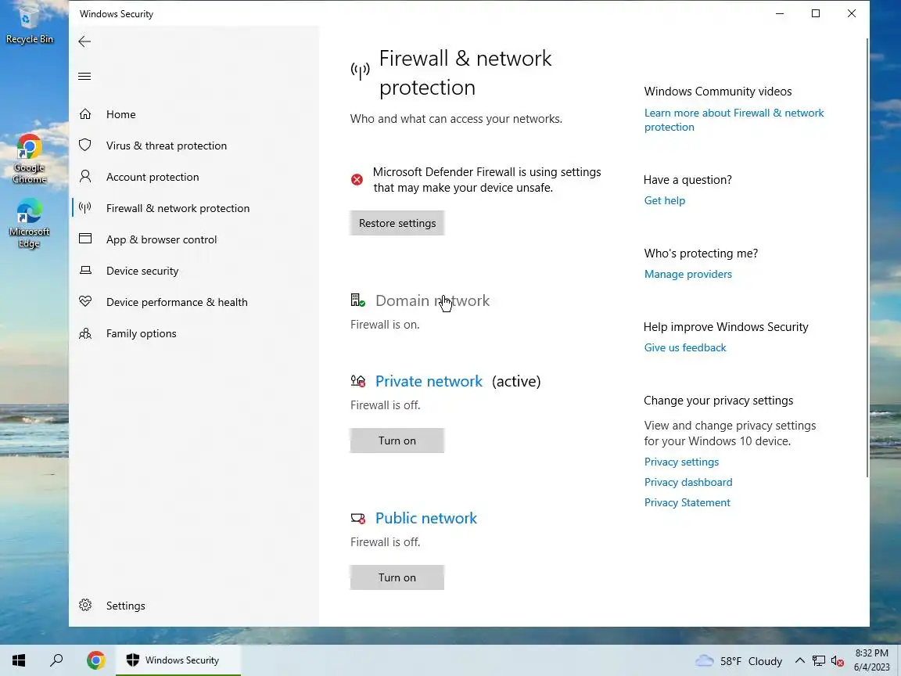Click the Get help link
This screenshot has height=676, width=901.
coord(664,200)
